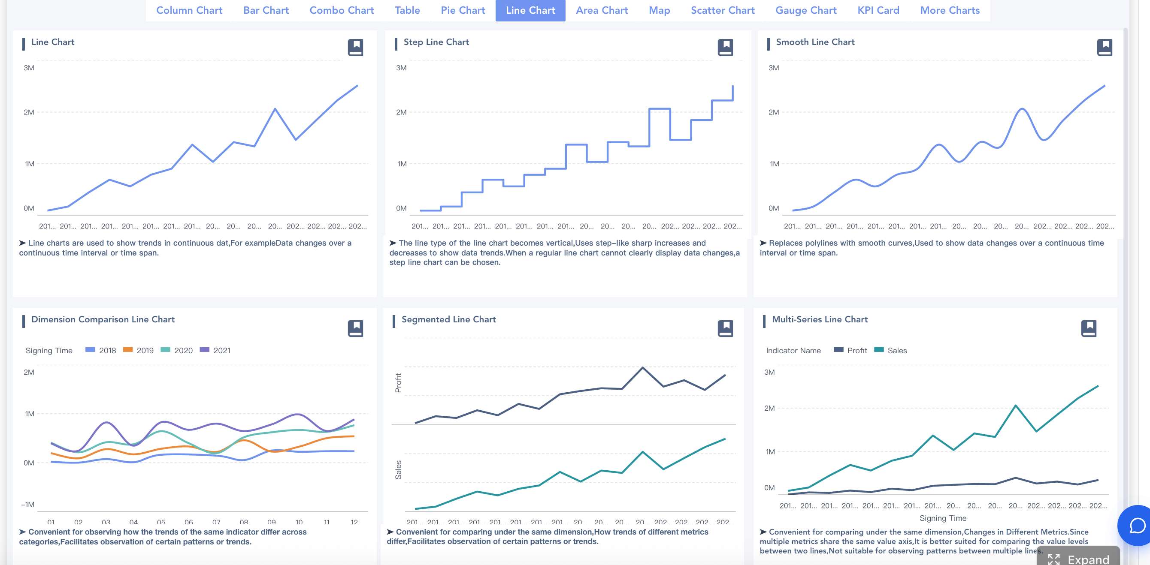Select the KPI Card tab
The width and height of the screenshot is (1150, 565).
(878, 10)
